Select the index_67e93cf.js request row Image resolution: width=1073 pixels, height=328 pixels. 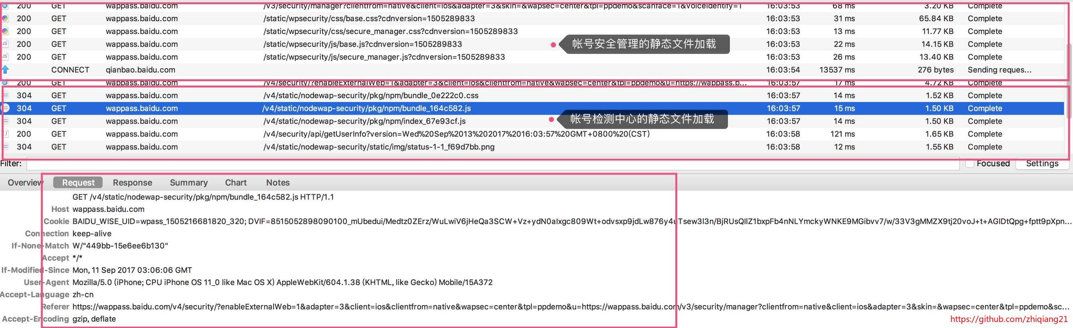coord(533,121)
